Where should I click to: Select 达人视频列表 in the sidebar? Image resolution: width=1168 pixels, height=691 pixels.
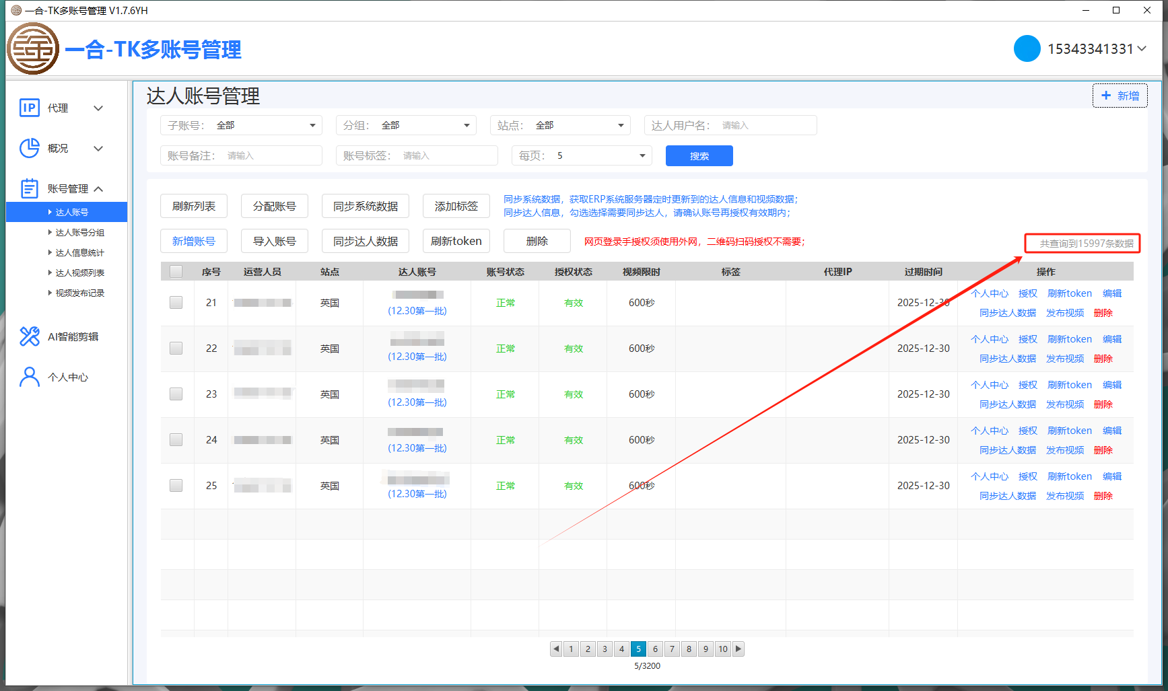pyautogui.click(x=79, y=272)
